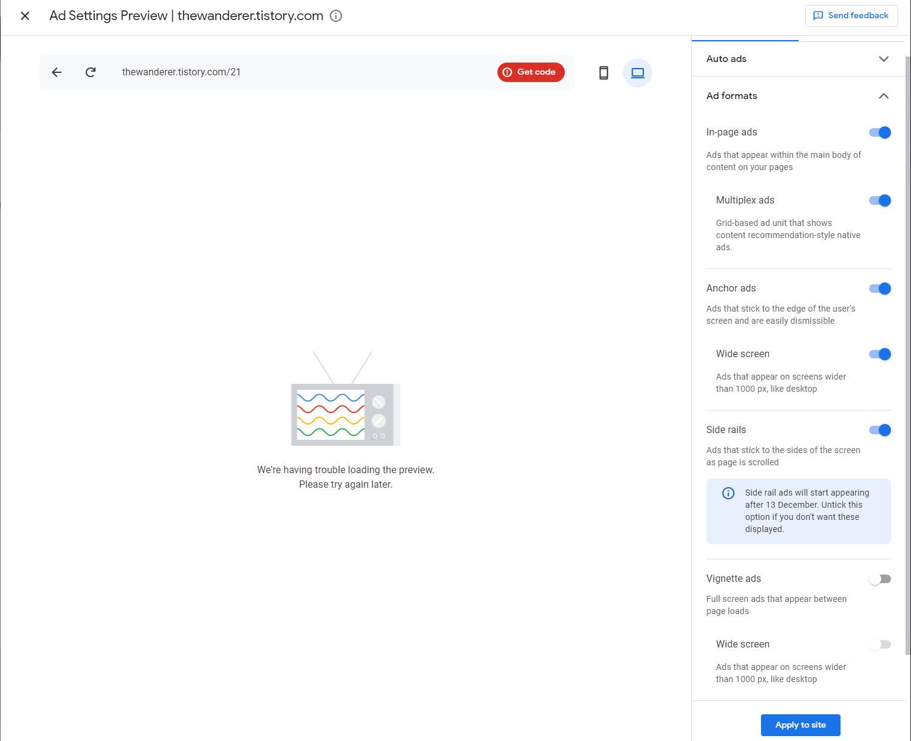Open the info icon beside the site title
This screenshot has height=741, width=911.
[336, 16]
